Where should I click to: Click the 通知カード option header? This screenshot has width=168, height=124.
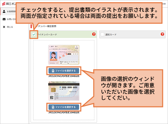pyautogui.click(x=132, y=34)
